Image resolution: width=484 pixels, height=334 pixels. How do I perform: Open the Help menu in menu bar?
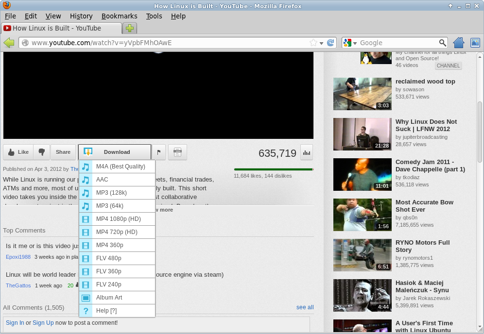coord(178,16)
